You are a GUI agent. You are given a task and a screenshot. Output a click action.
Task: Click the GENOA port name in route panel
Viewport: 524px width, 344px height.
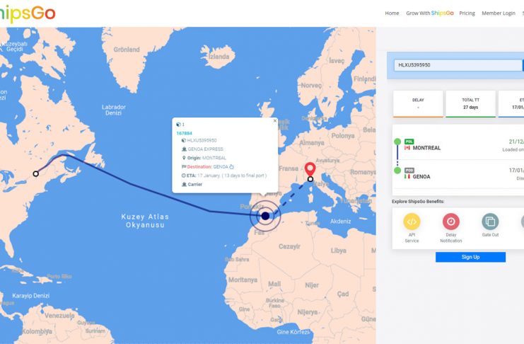(421, 177)
